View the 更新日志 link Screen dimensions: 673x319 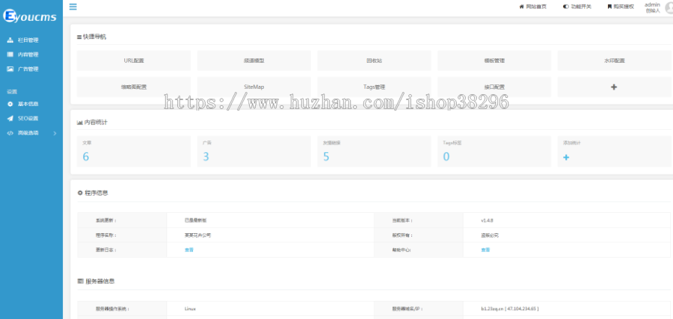[188, 250]
